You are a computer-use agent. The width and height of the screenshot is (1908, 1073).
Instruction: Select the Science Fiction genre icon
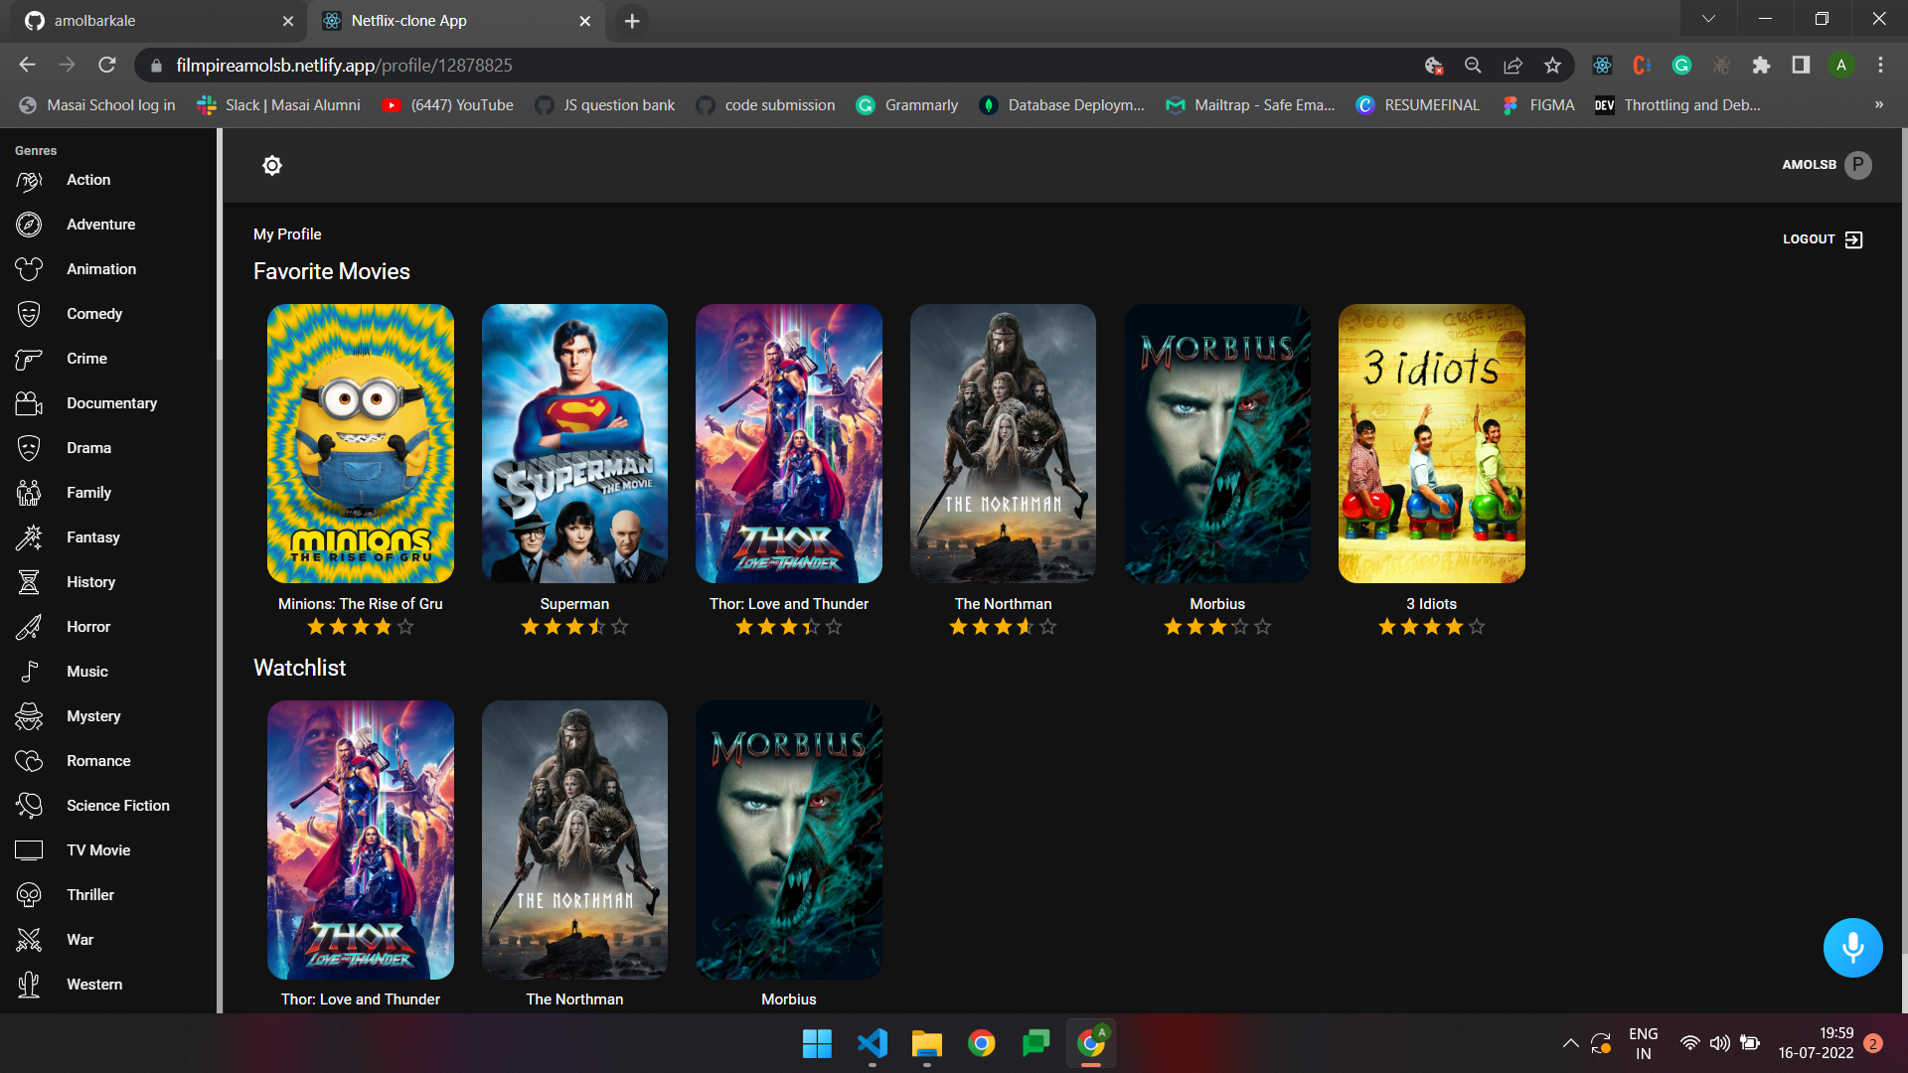pos(29,805)
